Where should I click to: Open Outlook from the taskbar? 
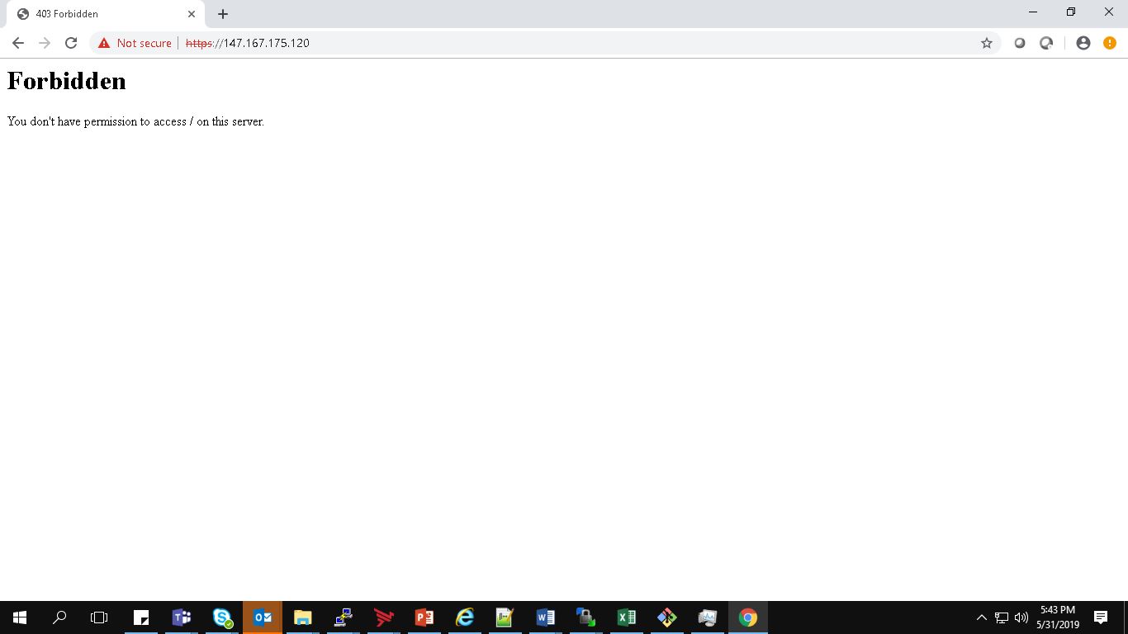[x=263, y=617]
